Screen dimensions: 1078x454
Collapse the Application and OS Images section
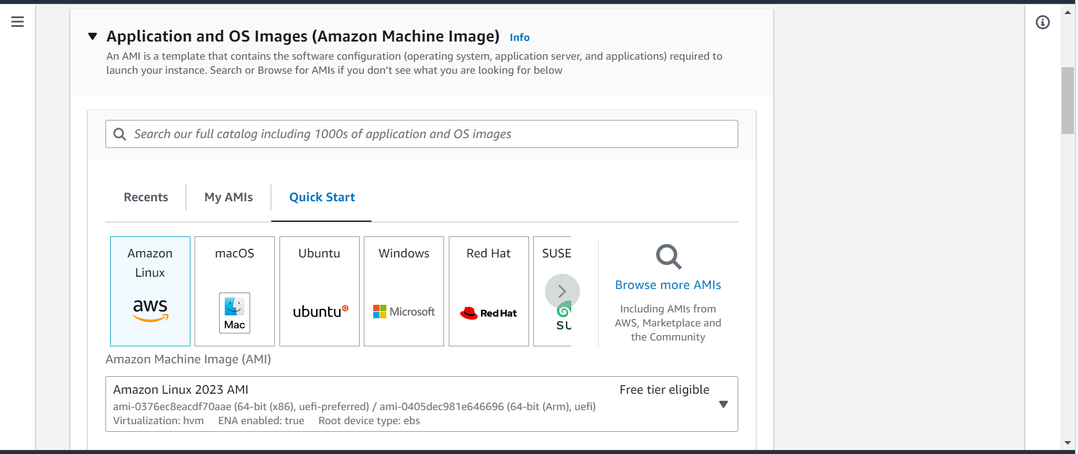[93, 36]
